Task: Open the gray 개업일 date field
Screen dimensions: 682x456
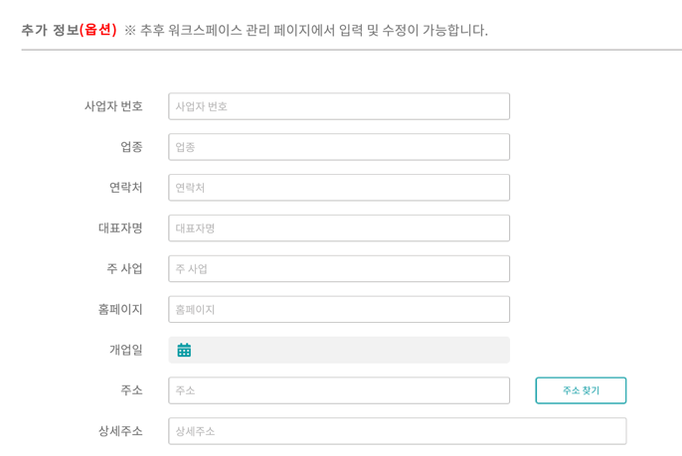Action: [x=339, y=350]
